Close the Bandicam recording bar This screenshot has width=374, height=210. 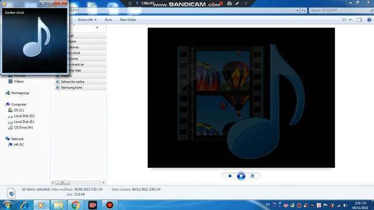[245, 3]
